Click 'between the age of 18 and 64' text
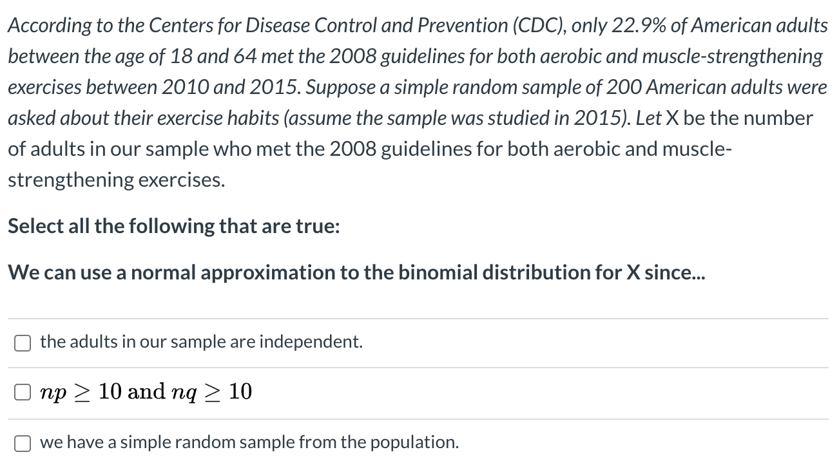The image size is (839, 470). coord(115,56)
